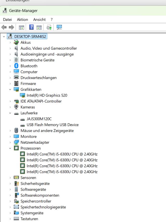Click the Sensoren icon
166x222 pixels.
pos(16,178)
